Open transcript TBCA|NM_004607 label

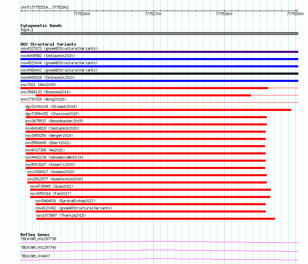[x=35, y=256]
